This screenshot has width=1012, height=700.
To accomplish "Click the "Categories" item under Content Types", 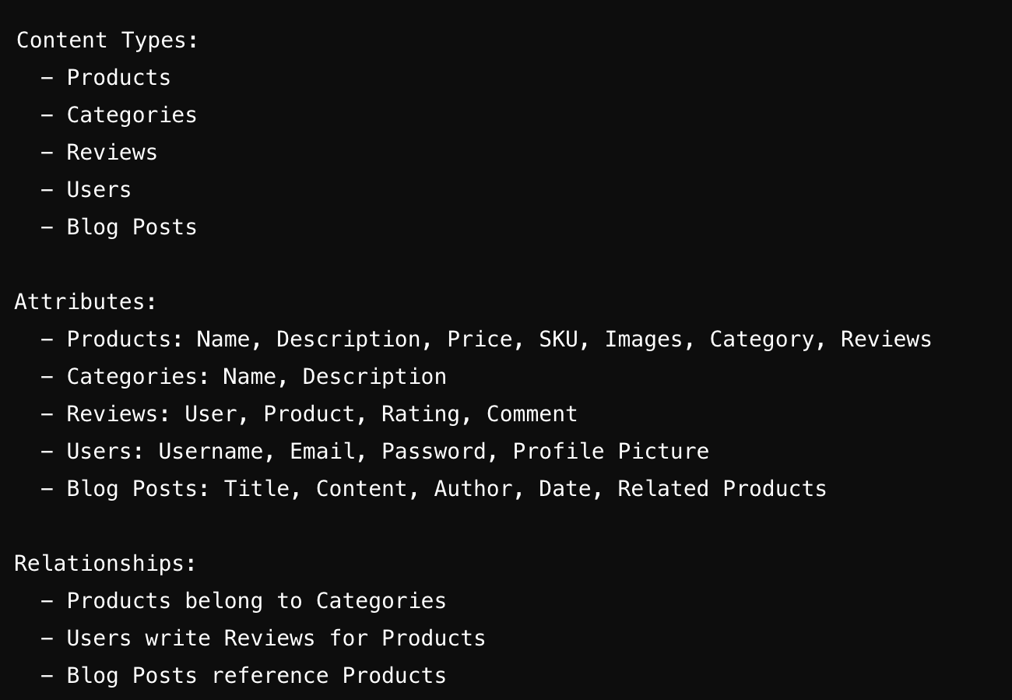I will (x=132, y=114).
